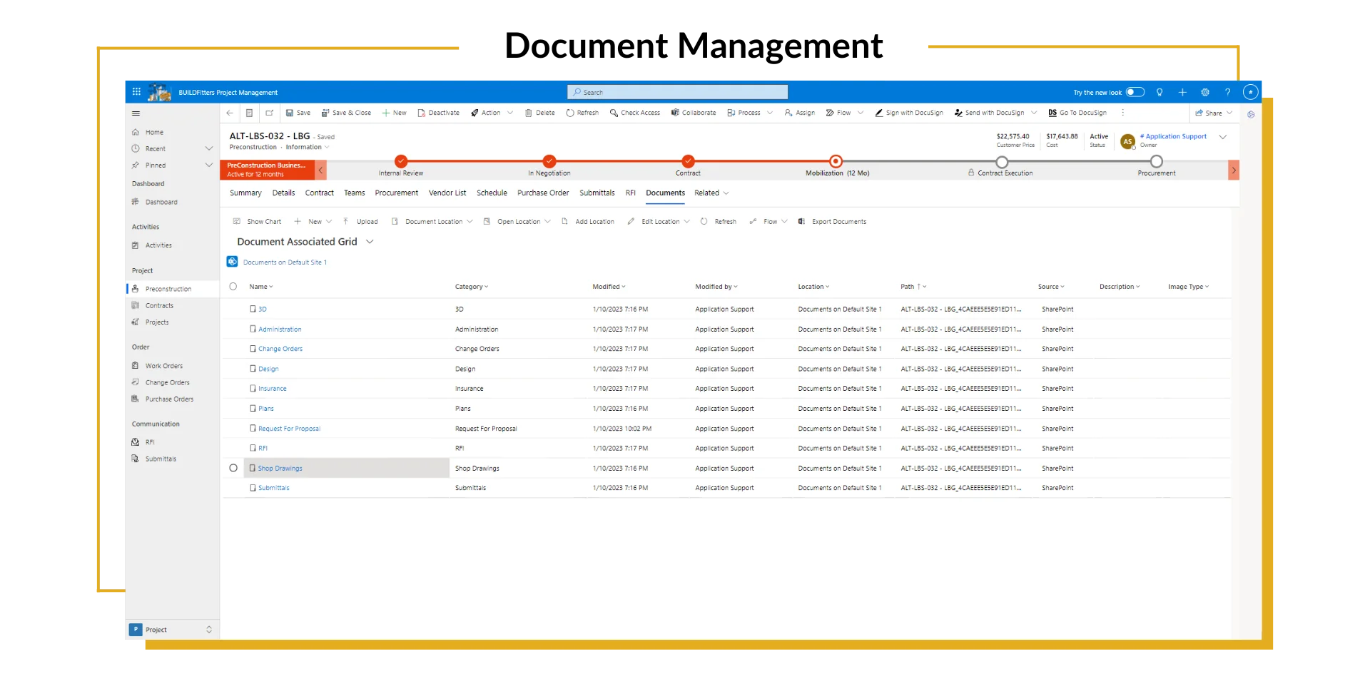Open Dashboard from the left sidebar
This screenshot has height=674, width=1370.
(162, 202)
